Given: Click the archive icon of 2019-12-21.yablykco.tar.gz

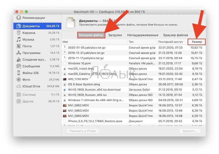Looking at the screenshot, I should tap(65, 53).
